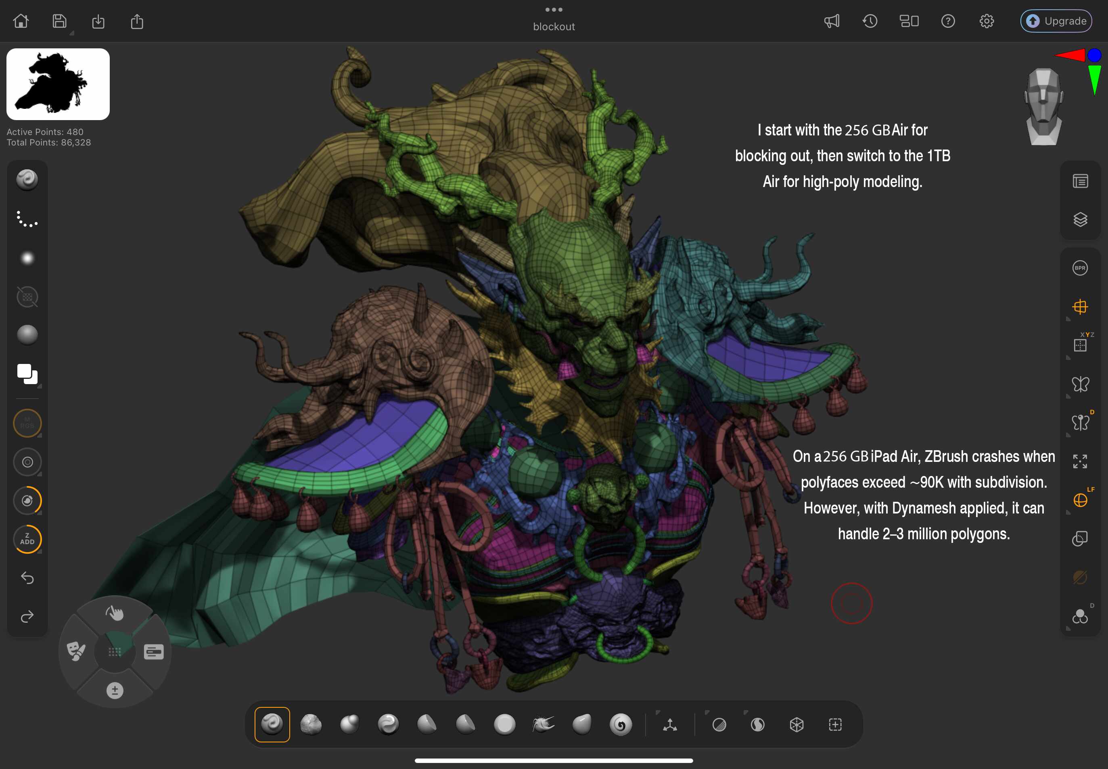Expand the XYZ axis options
The image size is (1108, 769).
pos(1068,358)
